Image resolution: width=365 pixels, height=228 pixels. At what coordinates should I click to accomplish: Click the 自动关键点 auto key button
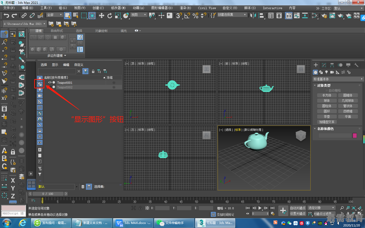tap(298, 208)
